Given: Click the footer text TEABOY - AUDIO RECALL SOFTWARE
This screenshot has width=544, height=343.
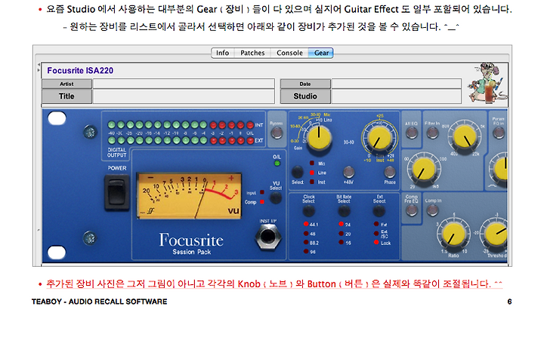Looking at the screenshot, I should pos(100,302).
